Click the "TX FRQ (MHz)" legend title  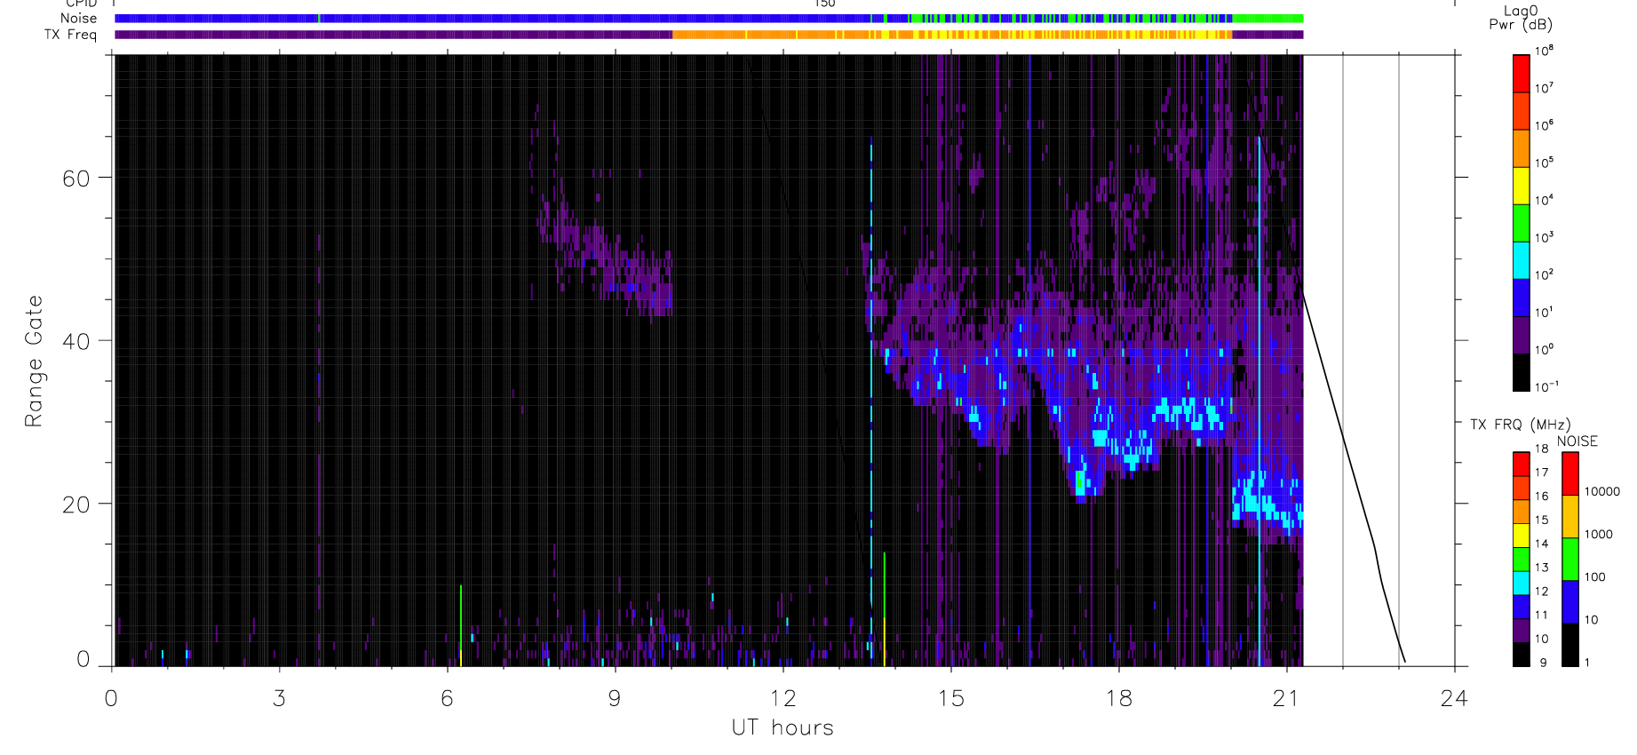point(1520,425)
